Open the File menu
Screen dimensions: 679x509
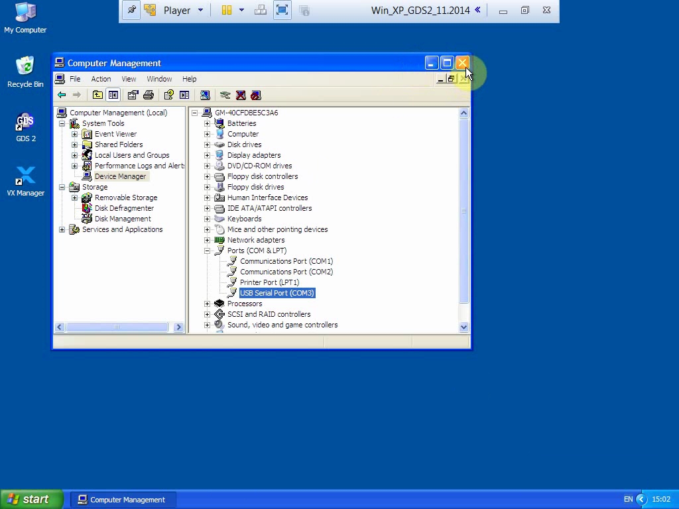[75, 79]
